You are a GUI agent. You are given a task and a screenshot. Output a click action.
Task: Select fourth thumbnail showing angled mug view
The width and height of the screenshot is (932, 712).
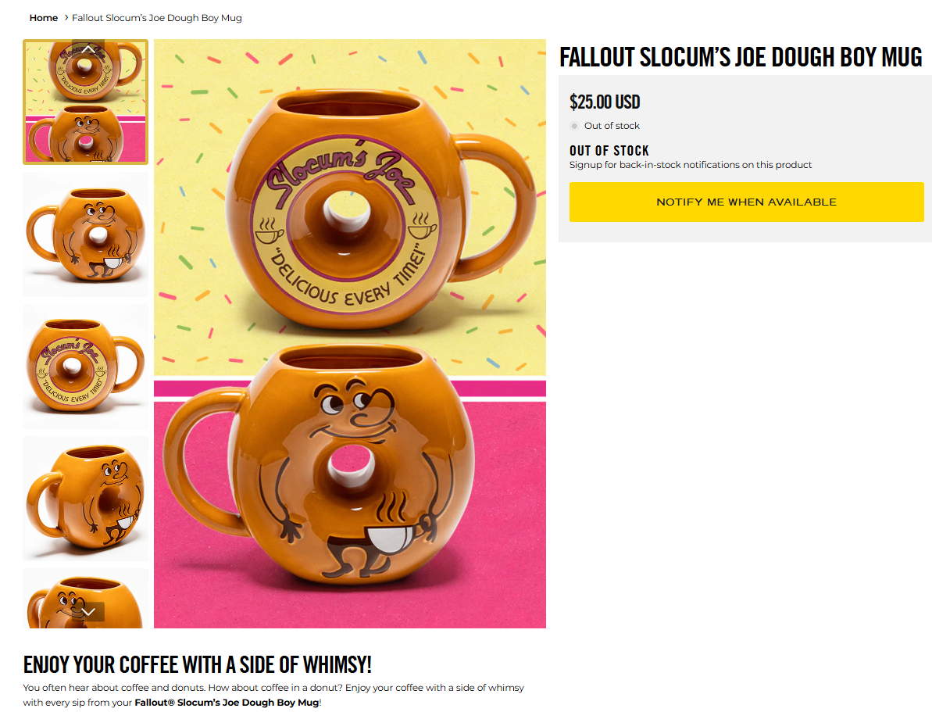coord(86,499)
